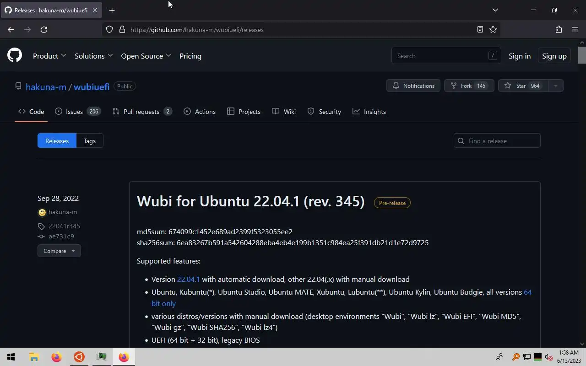Click the Sign in link

click(520, 56)
